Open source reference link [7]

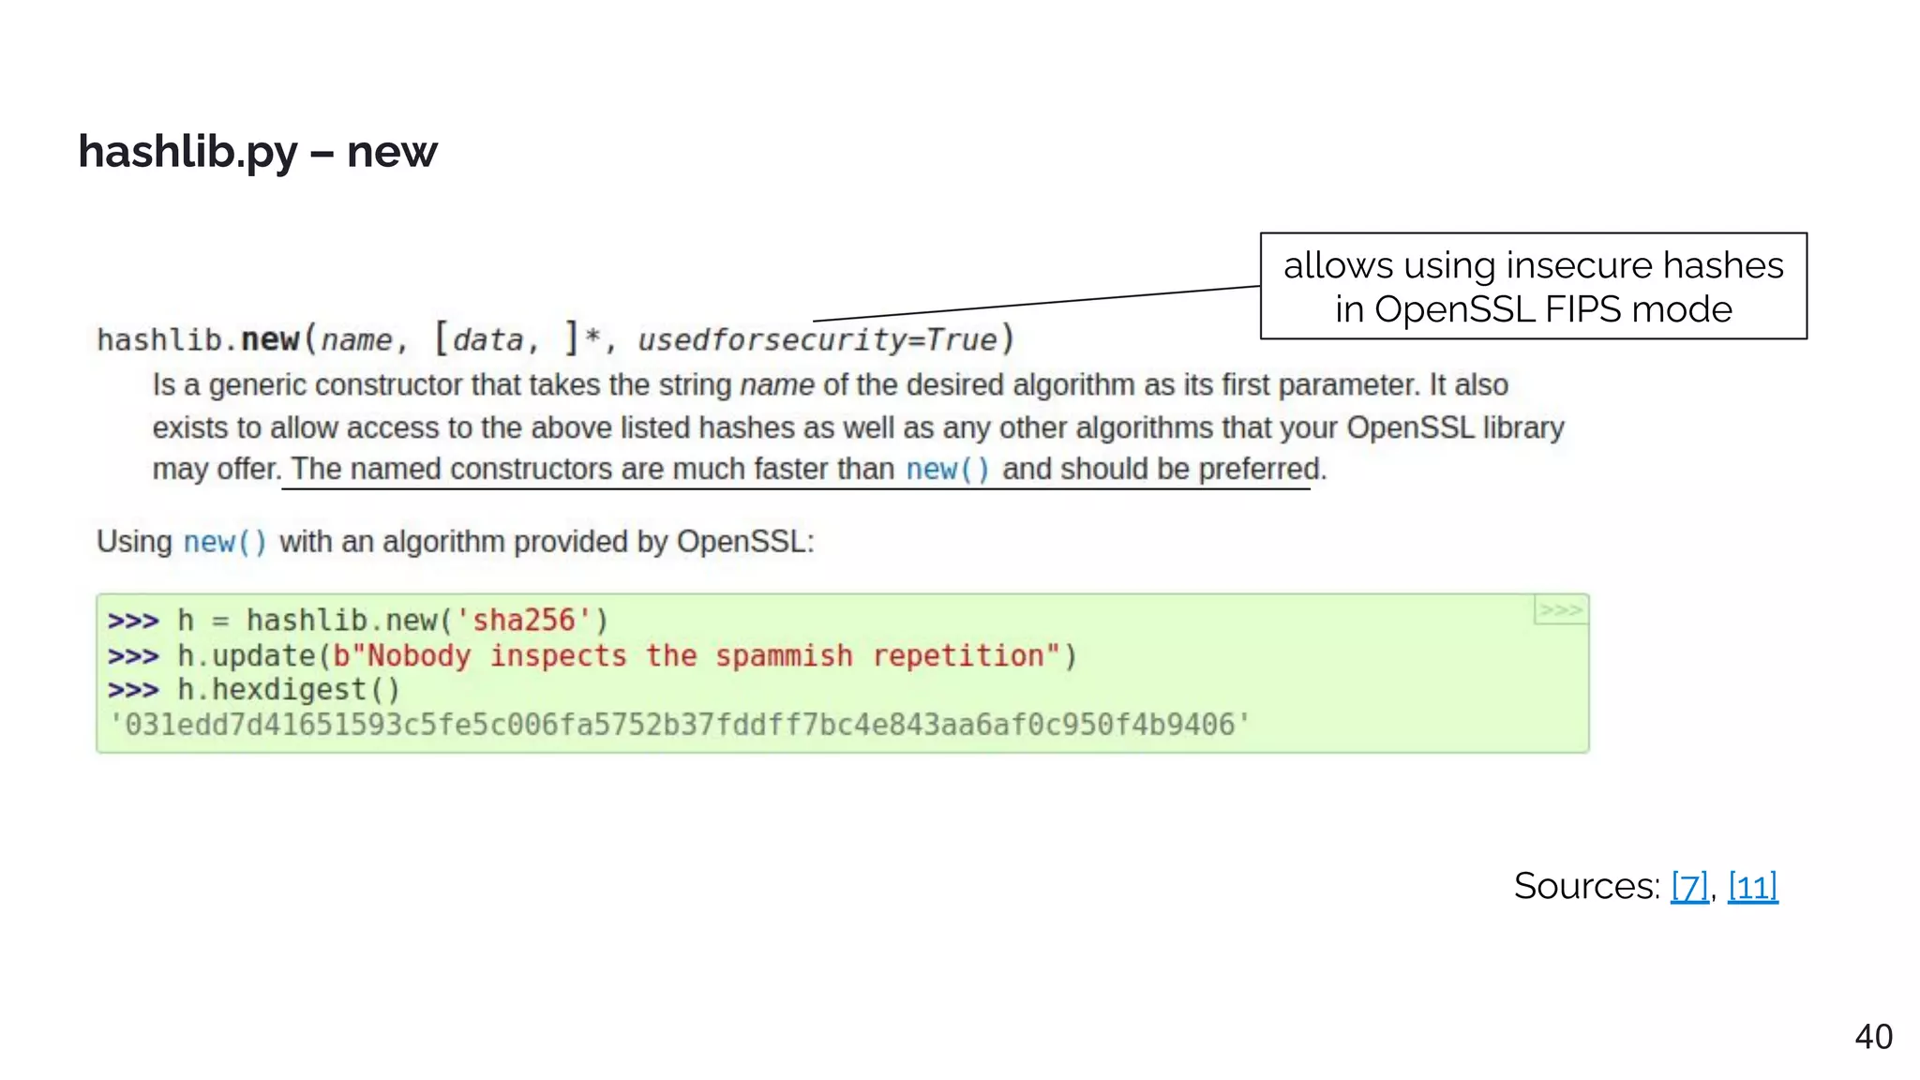coord(1689,886)
